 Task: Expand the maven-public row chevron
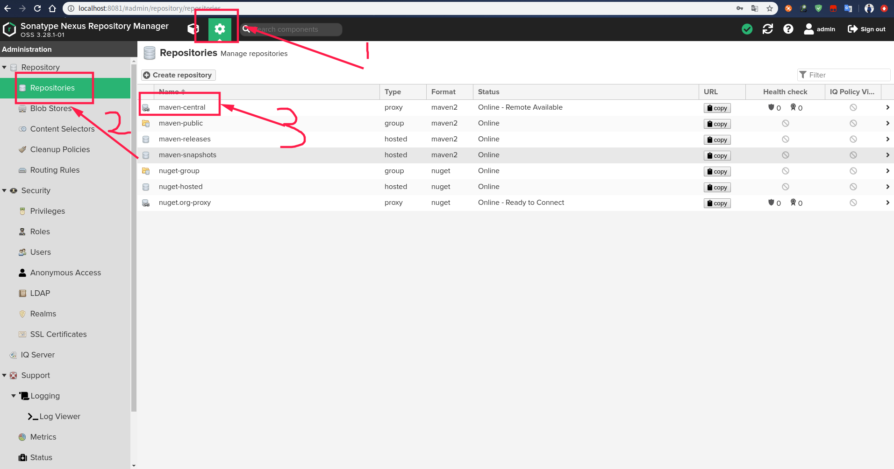point(887,123)
